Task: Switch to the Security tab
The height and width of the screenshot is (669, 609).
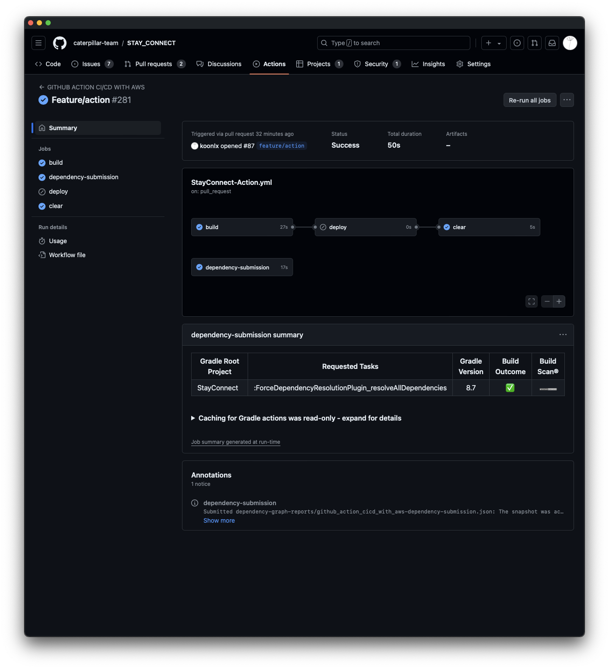Action: (377, 64)
